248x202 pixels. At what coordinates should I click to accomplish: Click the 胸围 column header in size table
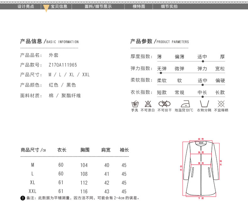tap(85, 150)
